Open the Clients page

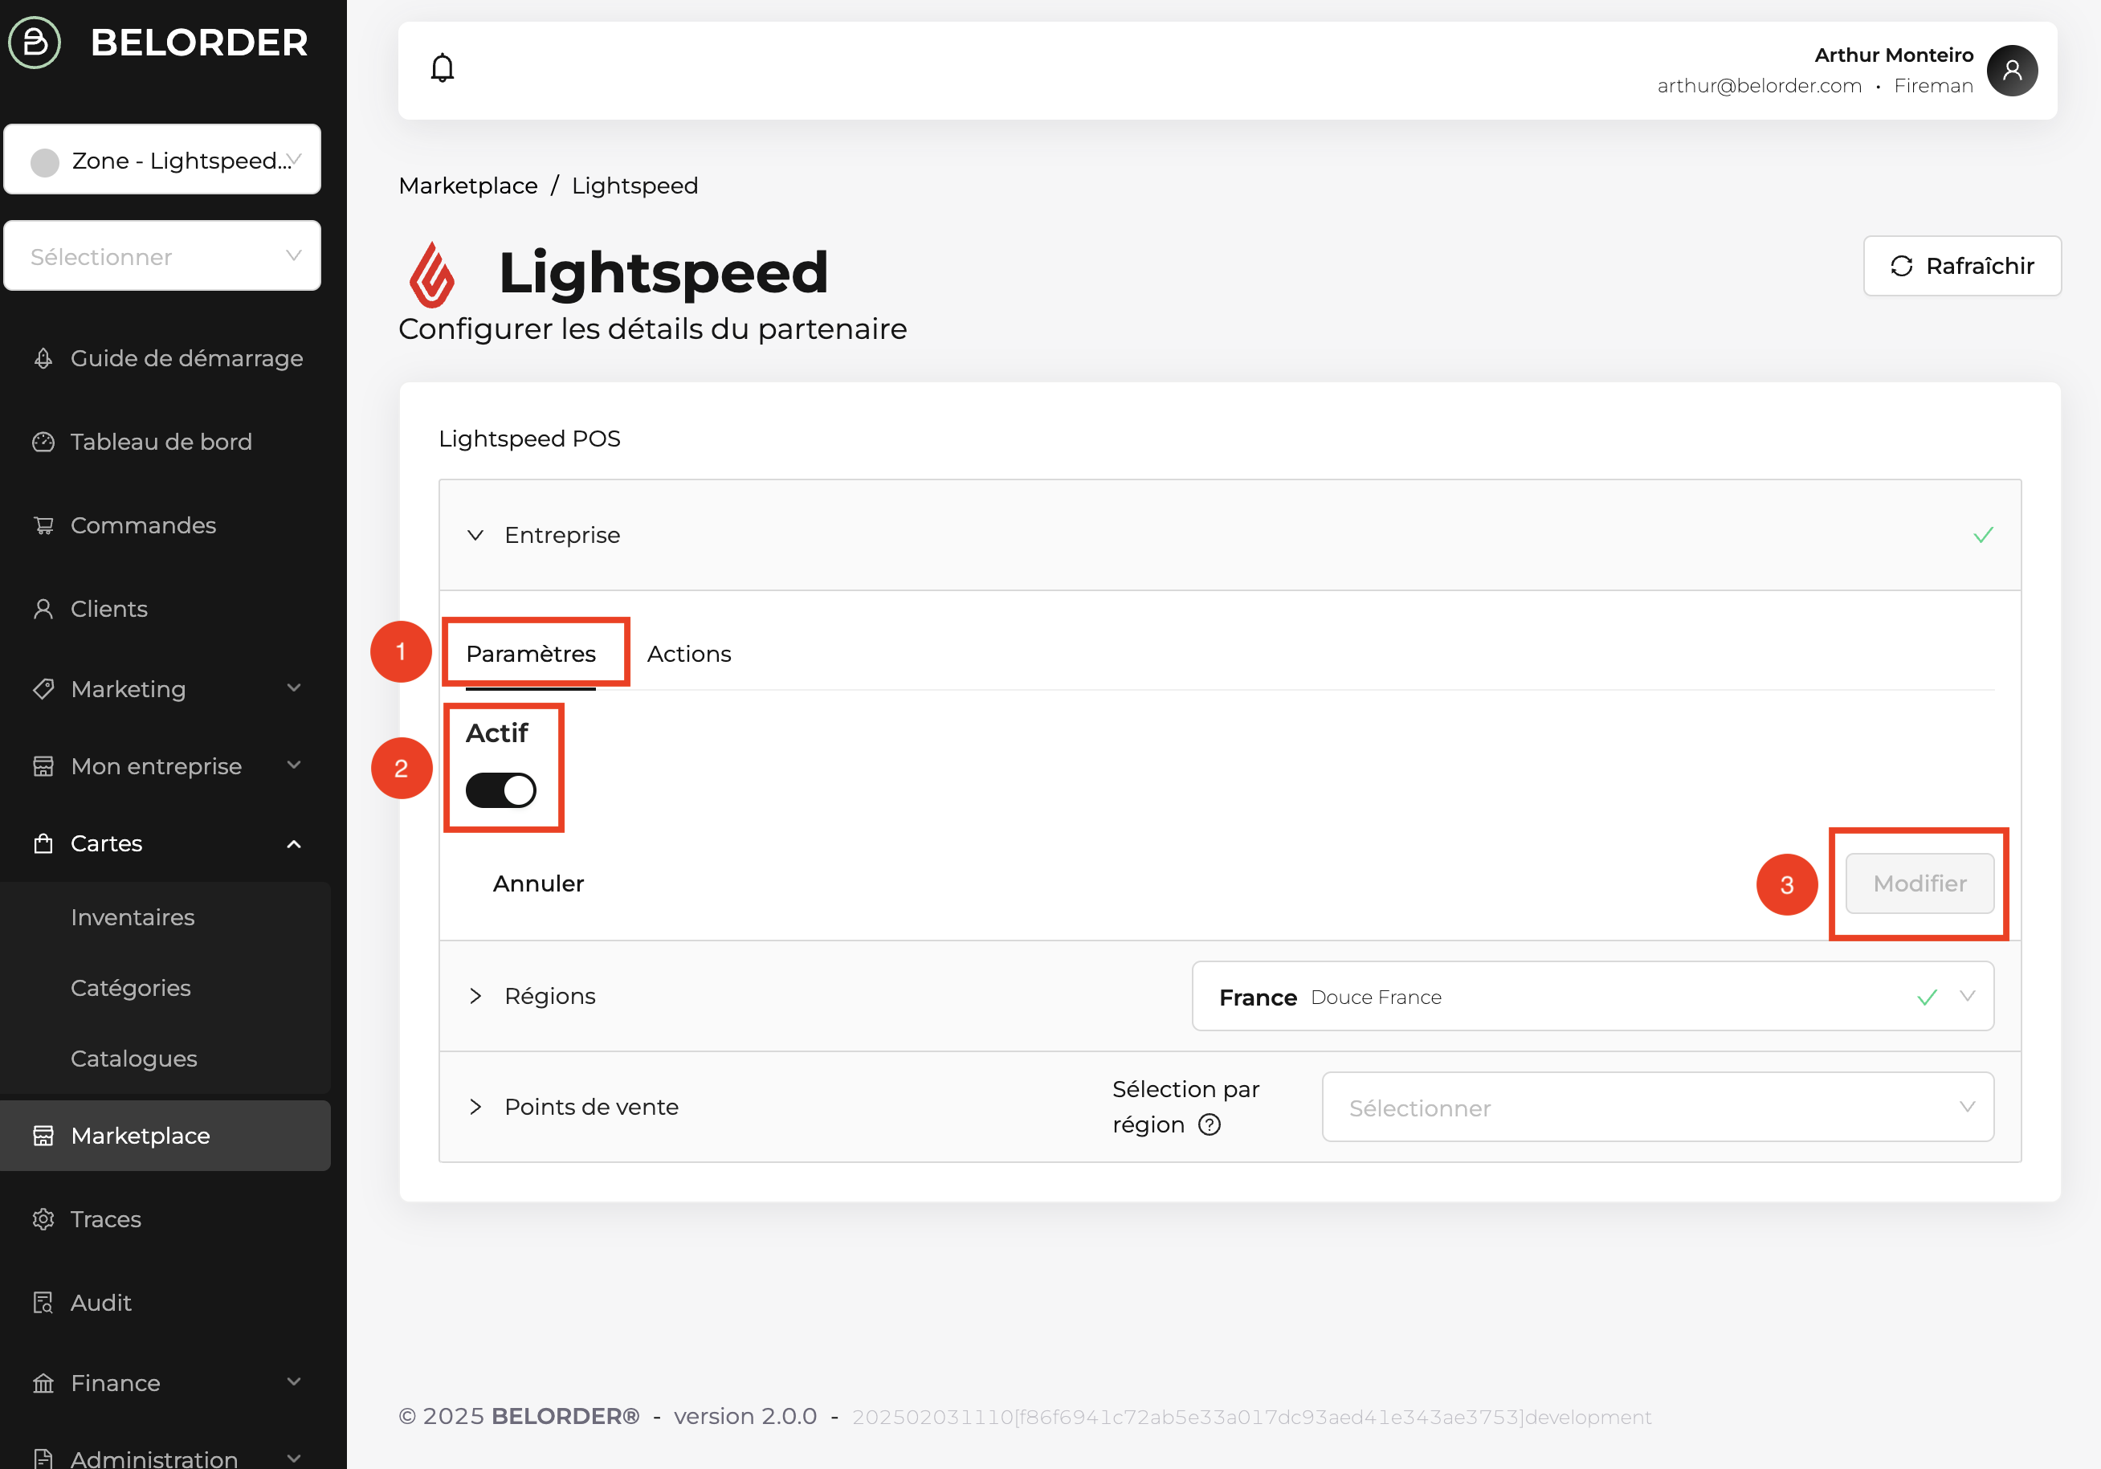[165, 609]
